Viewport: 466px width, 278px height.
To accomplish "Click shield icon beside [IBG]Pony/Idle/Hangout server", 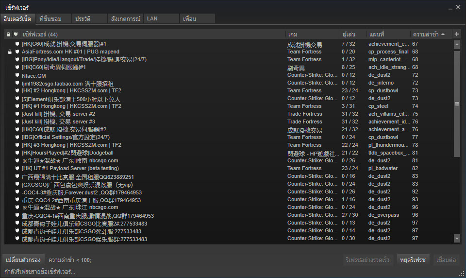I will tap(17, 59).
